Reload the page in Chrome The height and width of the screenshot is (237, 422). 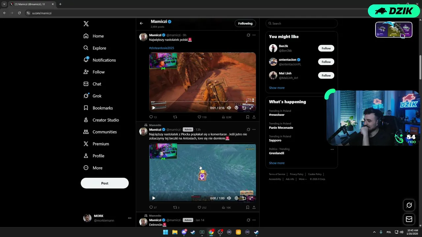(19, 13)
